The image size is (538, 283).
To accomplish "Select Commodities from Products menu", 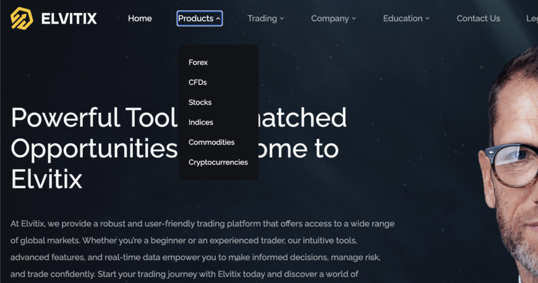I will [x=211, y=142].
